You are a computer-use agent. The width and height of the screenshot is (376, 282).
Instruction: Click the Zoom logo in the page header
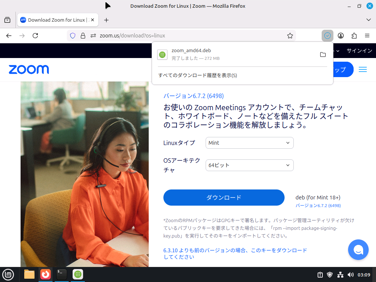click(29, 69)
